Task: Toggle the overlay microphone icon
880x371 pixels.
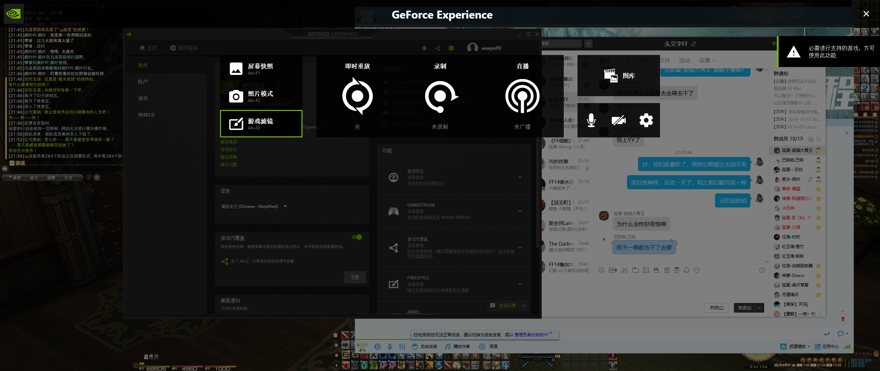Action: click(x=591, y=120)
